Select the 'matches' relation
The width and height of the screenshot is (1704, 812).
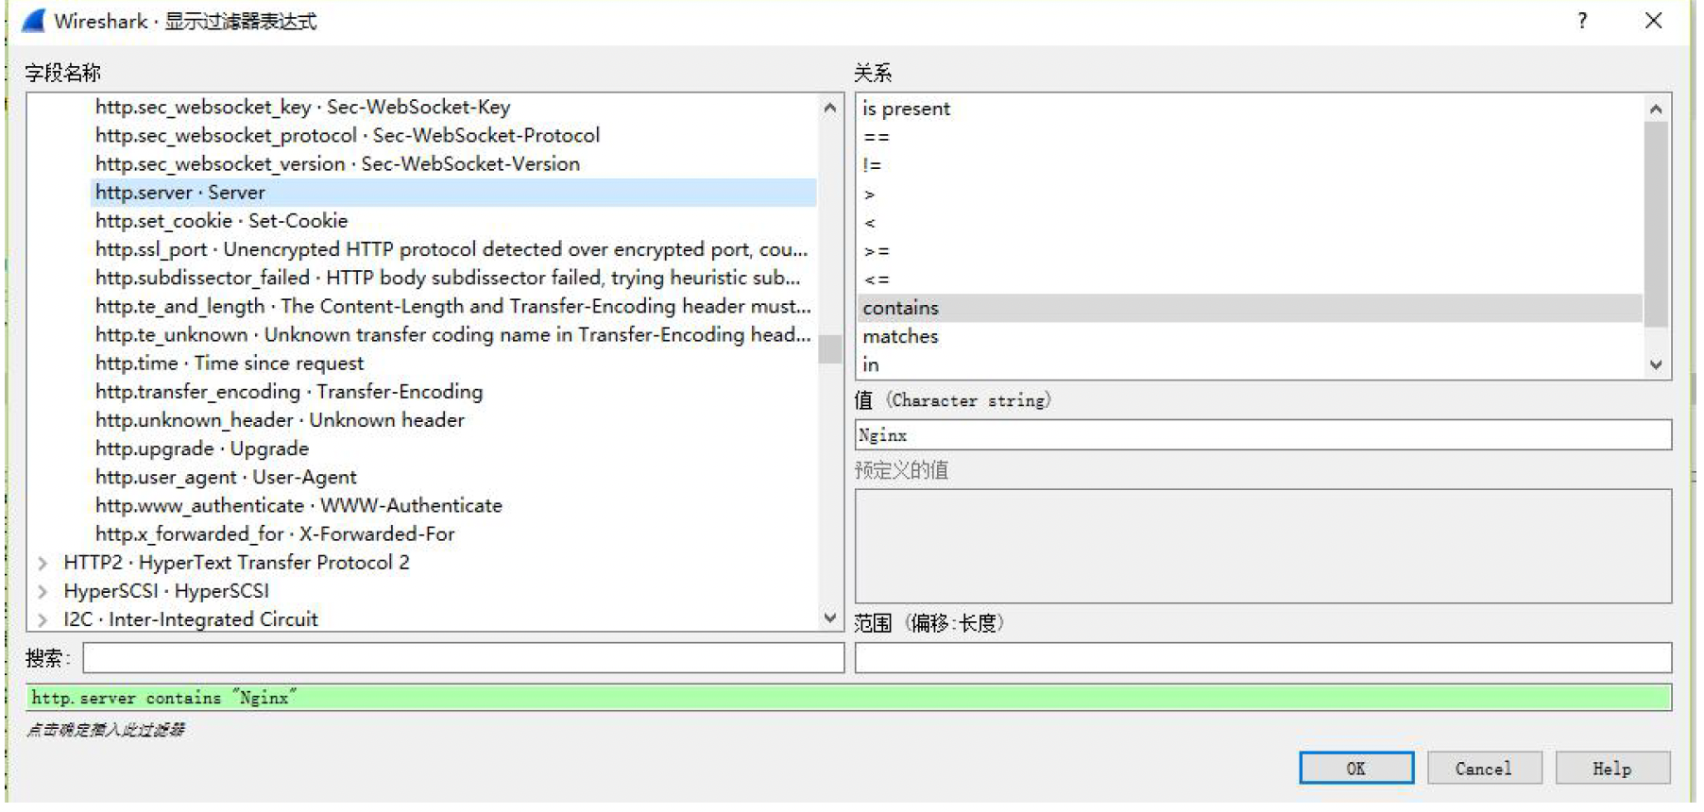pyautogui.click(x=1250, y=336)
